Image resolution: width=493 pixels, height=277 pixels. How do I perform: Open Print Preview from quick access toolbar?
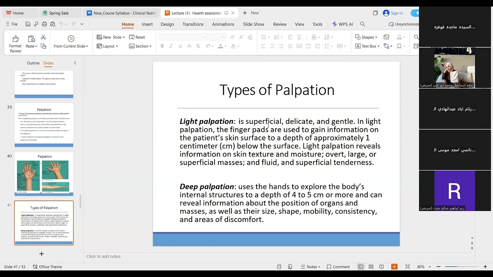point(52,24)
